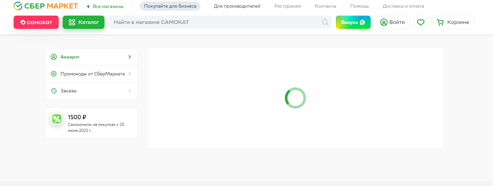Click the chevron next to Промокоды от СберМаркета

[x=130, y=74]
